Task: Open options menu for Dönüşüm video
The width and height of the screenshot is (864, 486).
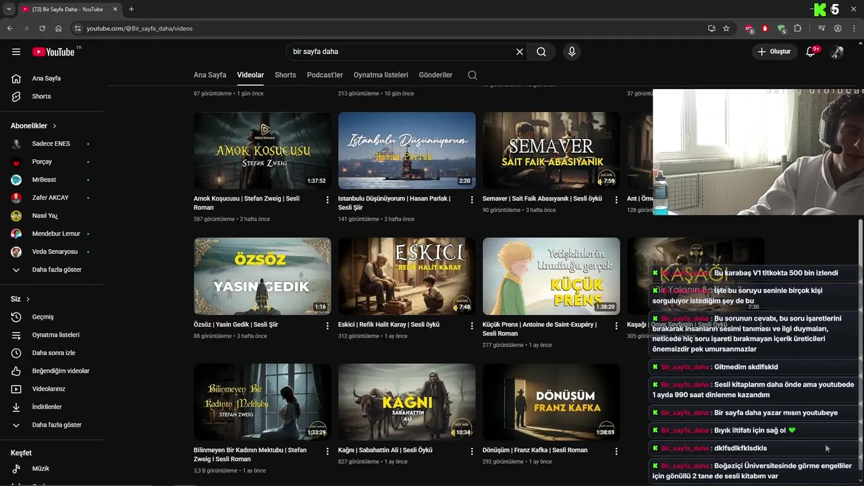Action: (x=616, y=451)
